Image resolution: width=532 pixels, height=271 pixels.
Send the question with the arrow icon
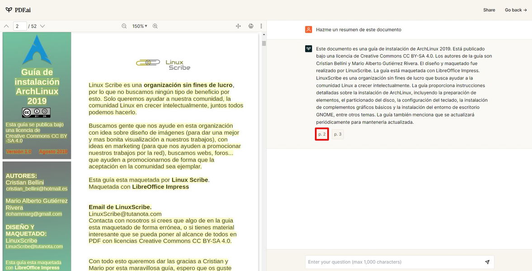pyautogui.click(x=487, y=262)
